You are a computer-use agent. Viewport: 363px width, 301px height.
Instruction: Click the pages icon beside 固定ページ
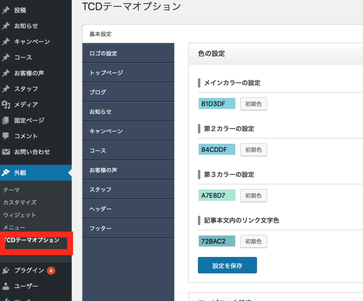[x=6, y=120]
